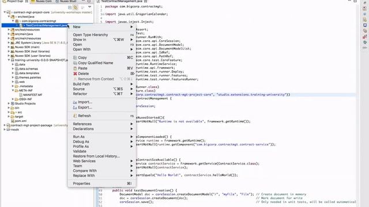Open the Open With submenu
369x207 pixels.
pyautogui.click(x=102, y=49)
